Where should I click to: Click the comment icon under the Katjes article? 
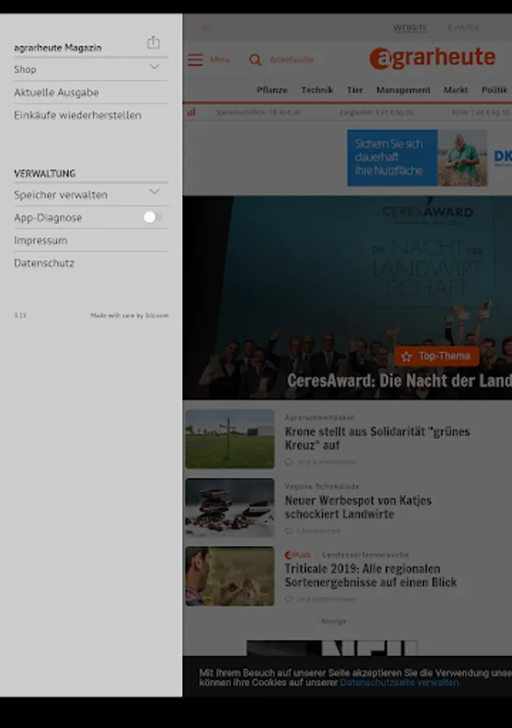289,531
